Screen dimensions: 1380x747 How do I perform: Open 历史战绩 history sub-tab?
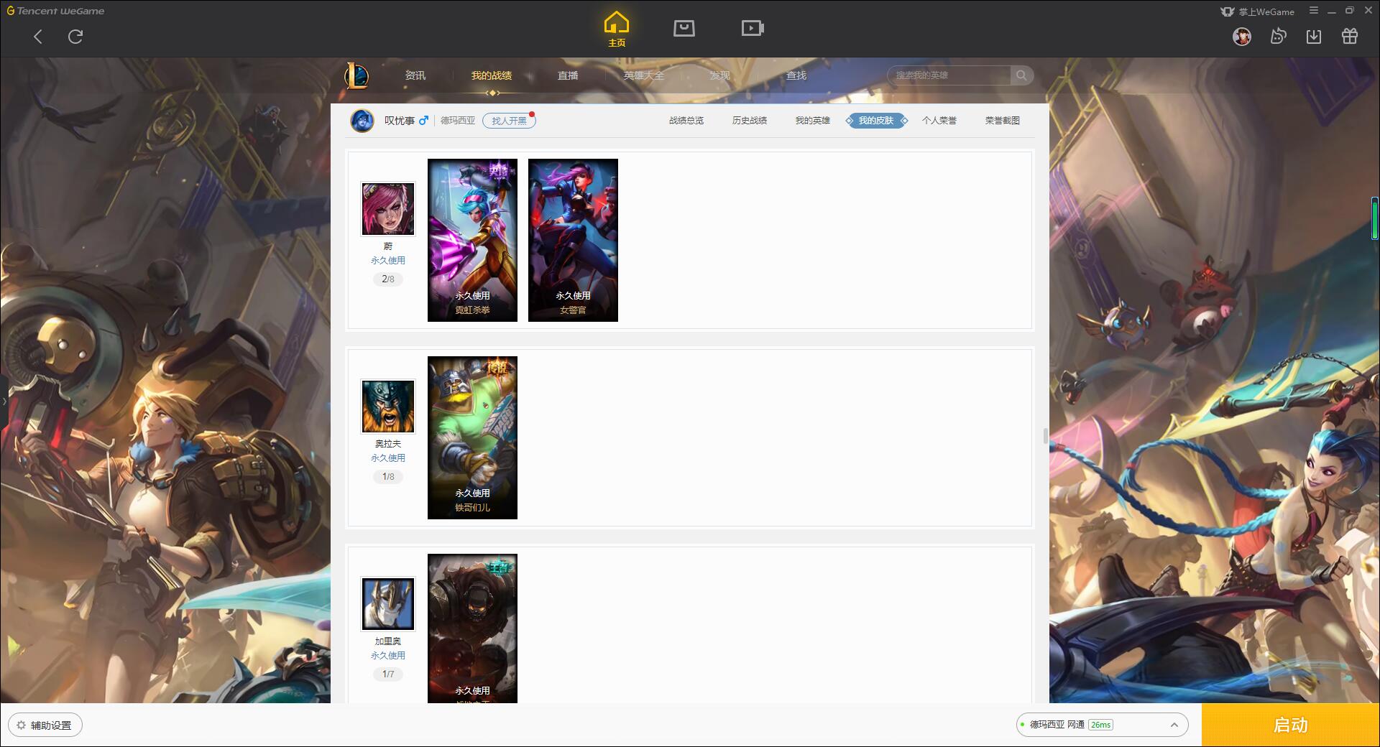click(x=750, y=121)
